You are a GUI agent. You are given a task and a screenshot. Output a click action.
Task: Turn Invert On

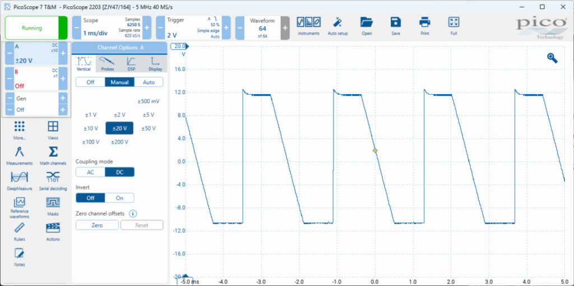[119, 198]
